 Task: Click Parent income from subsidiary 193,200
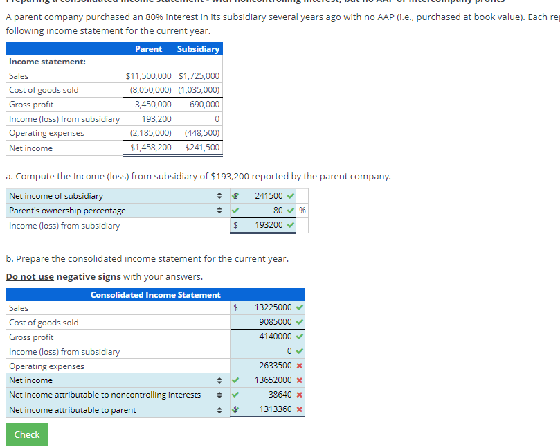coord(156,118)
